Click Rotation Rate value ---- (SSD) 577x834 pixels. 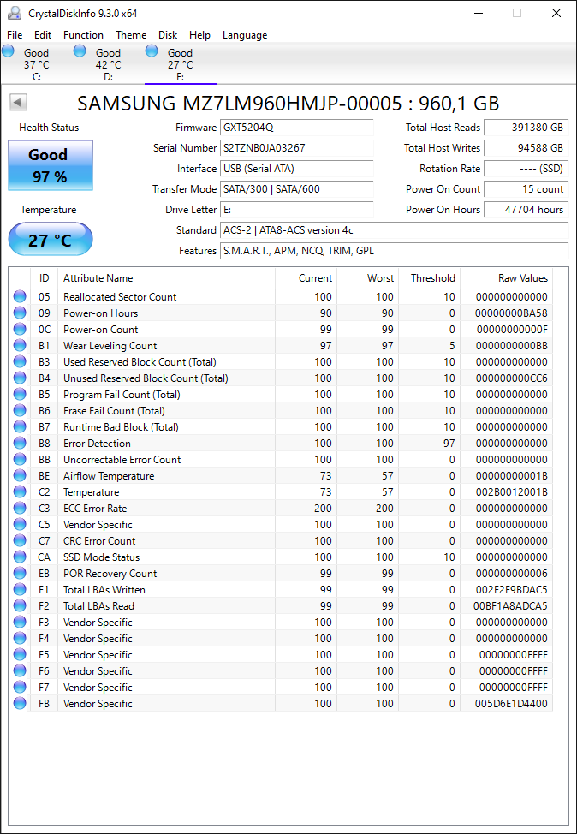(x=526, y=169)
